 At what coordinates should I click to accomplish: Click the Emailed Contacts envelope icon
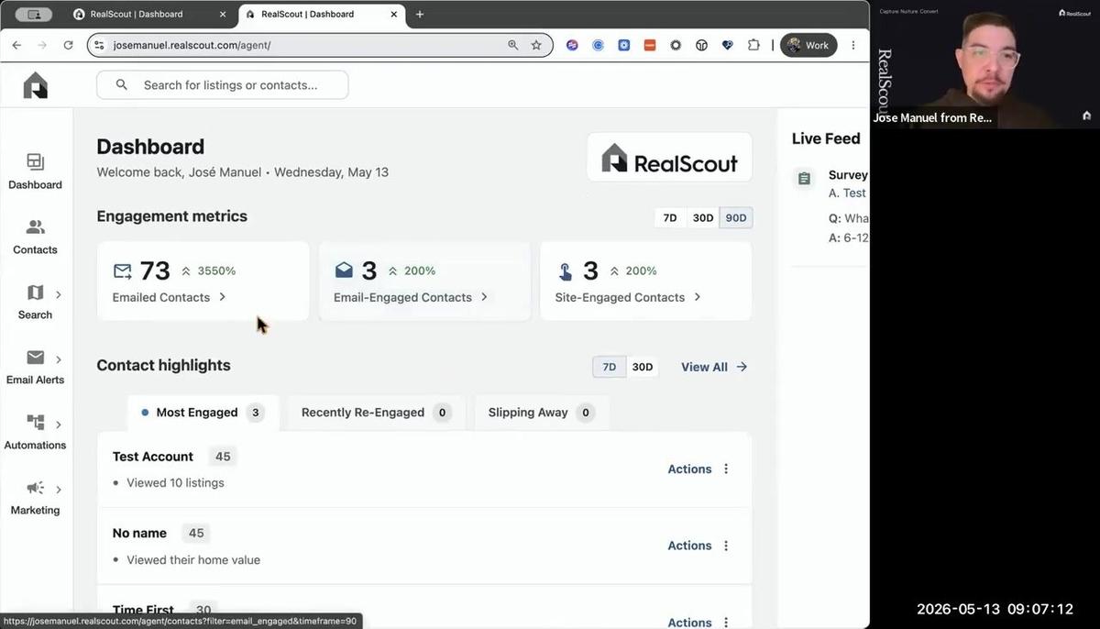coord(122,271)
